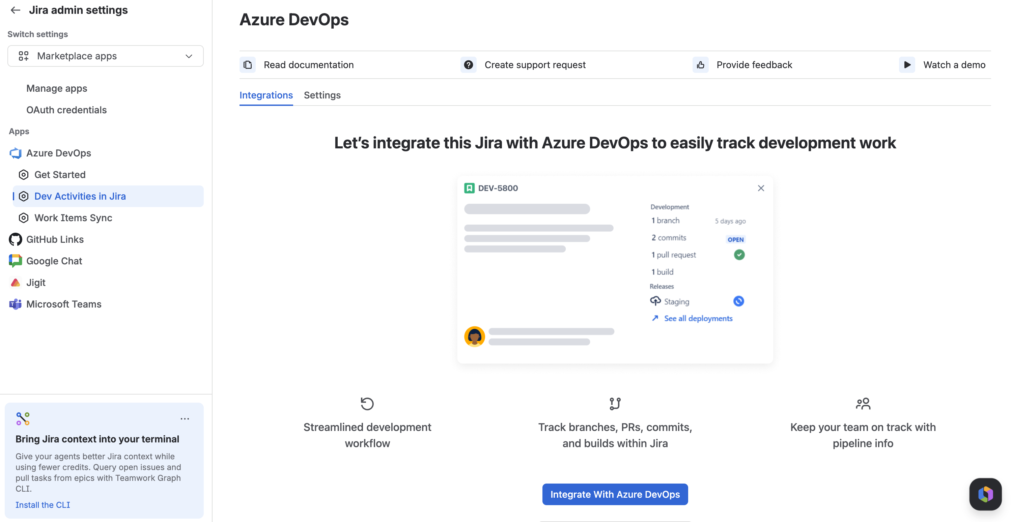Close the DEV-5800 preview card
Screen dimensions: 1012x522
click(x=761, y=188)
